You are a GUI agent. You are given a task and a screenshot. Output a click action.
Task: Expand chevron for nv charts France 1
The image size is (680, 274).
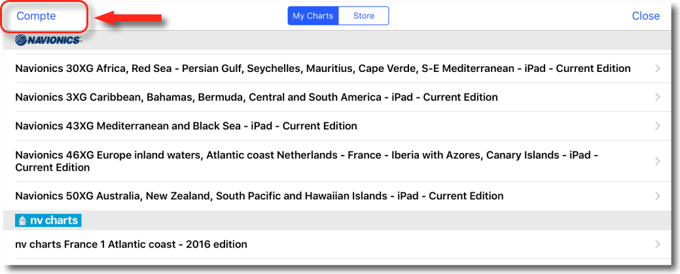(x=658, y=244)
